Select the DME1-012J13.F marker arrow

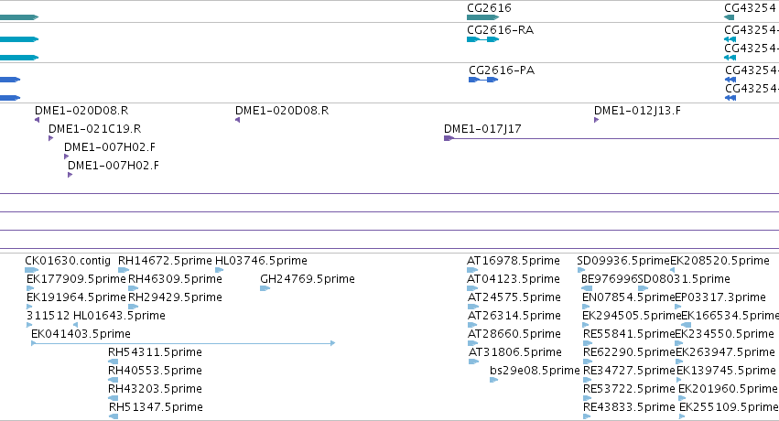pos(596,120)
